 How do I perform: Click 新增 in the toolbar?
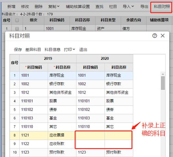point(11,7)
